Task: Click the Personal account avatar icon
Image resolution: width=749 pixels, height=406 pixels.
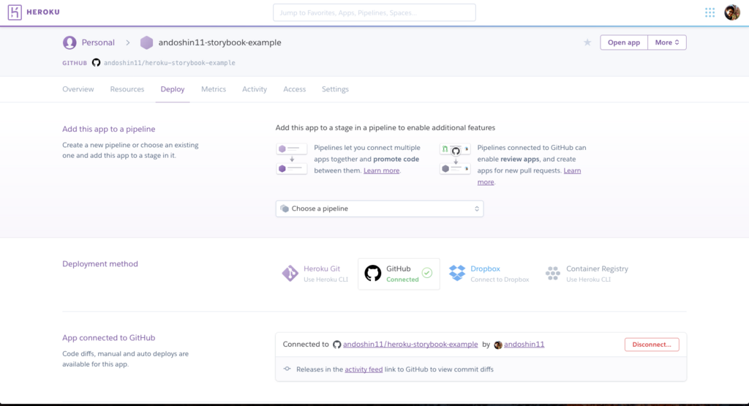Action: tap(69, 42)
